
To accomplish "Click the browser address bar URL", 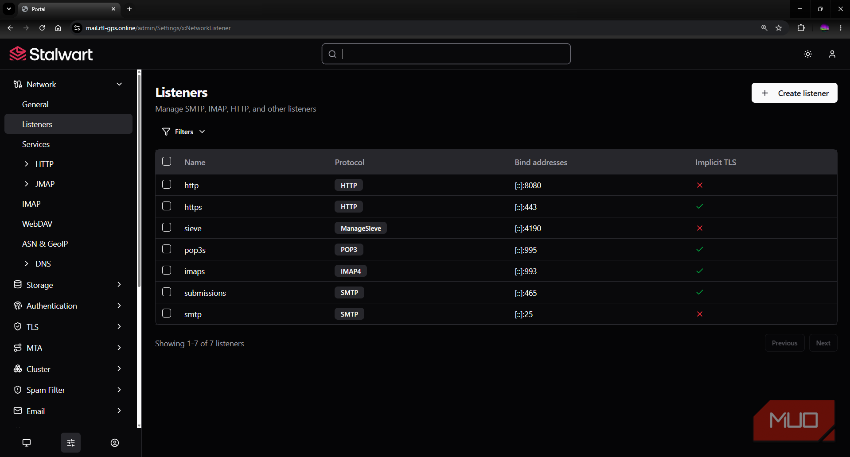I will point(158,28).
